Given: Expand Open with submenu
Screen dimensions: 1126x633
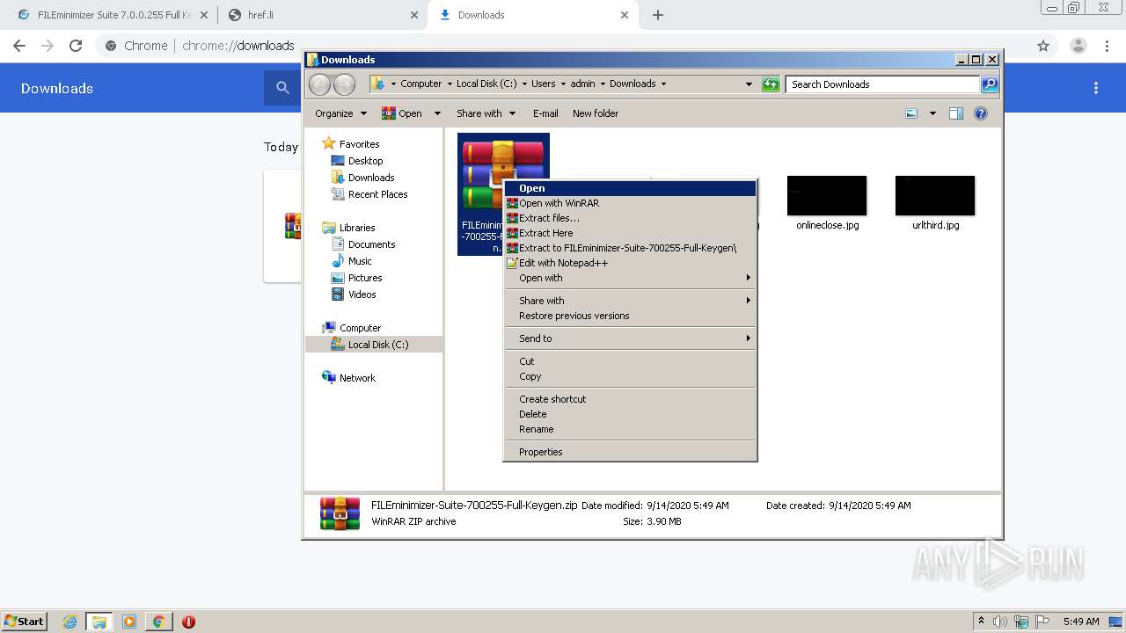Looking at the screenshot, I should (x=630, y=278).
